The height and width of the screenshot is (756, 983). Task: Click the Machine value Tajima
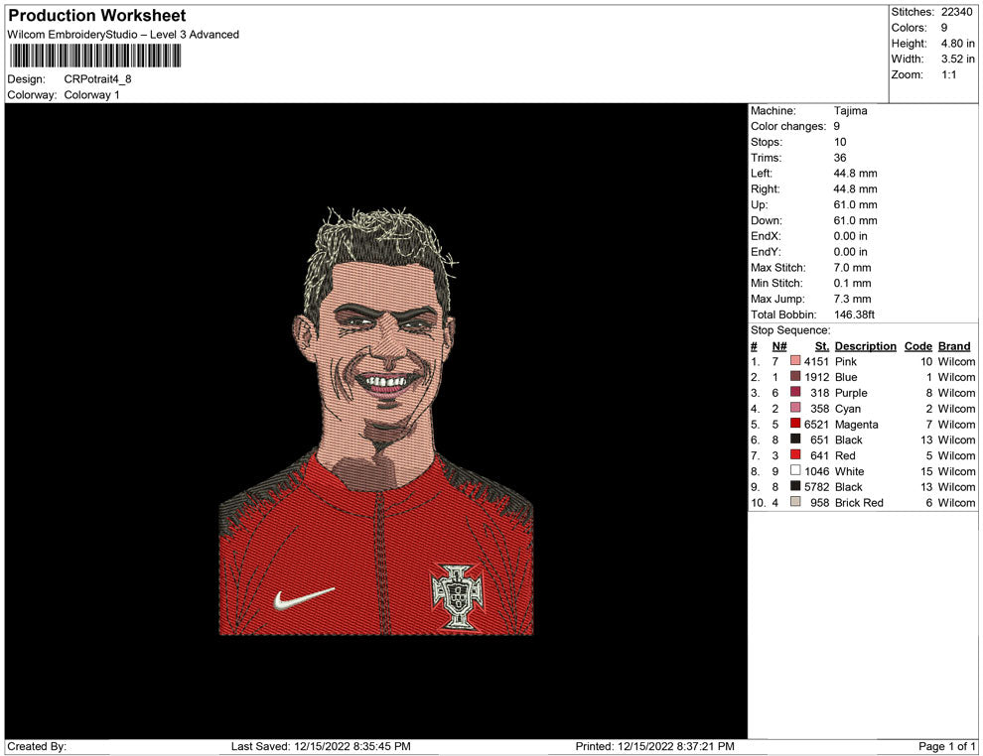(x=850, y=110)
